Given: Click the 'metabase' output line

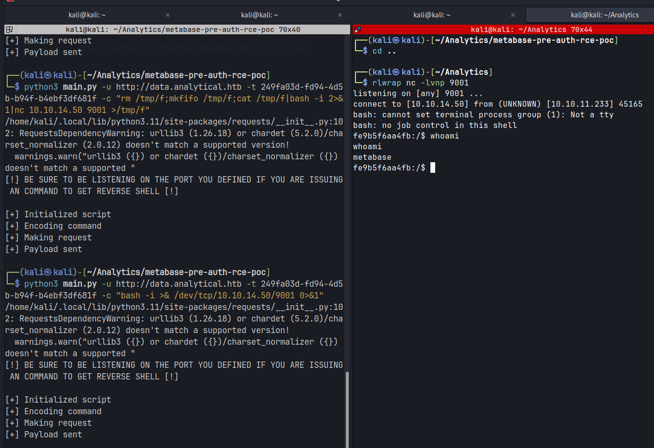Looking at the screenshot, I should pos(372,157).
